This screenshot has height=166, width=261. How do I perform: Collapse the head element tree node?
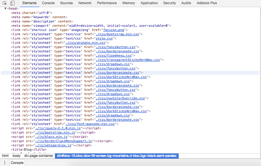pyautogui.click(x=5, y=8)
